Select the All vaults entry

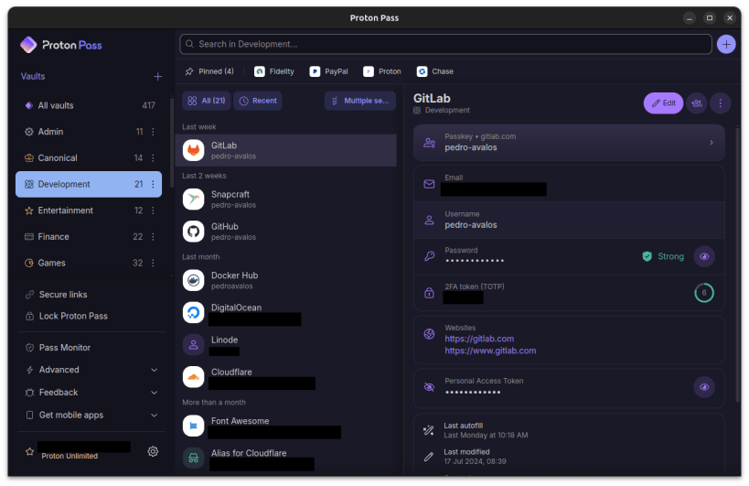[x=89, y=105]
